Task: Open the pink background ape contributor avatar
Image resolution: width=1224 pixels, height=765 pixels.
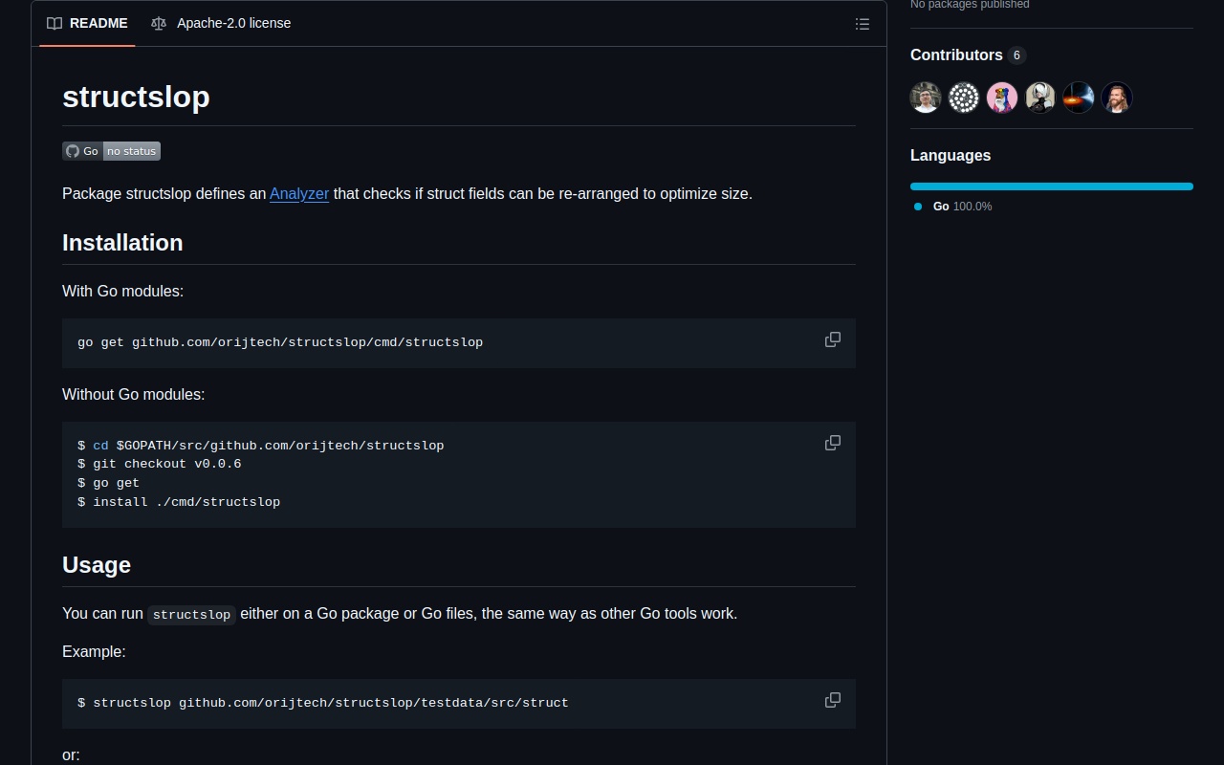Action: tap(1002, 98)
